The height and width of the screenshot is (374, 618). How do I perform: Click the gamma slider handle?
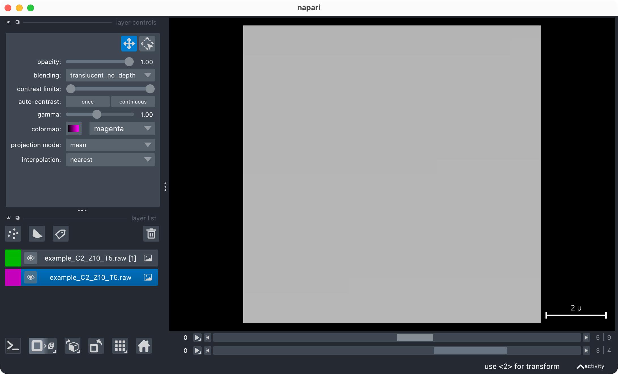click(97, 114)
